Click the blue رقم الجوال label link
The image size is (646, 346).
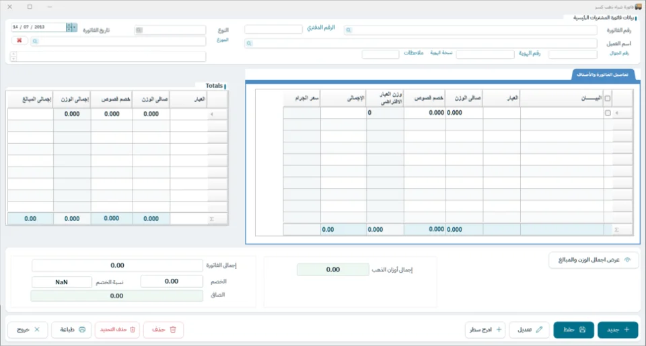(x=619, y=53)
